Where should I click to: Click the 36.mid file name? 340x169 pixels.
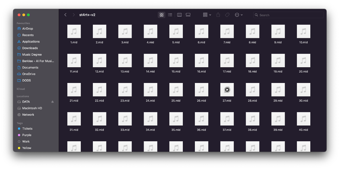(x=202, y=130)
